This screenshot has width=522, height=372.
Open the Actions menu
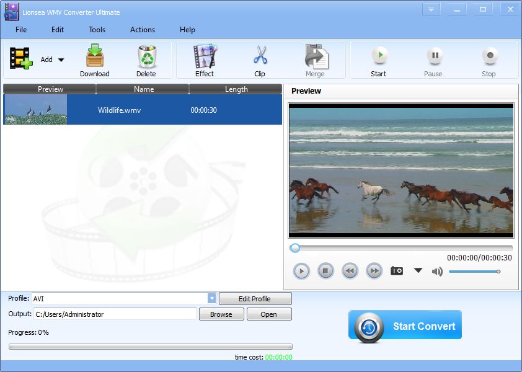[143, 30]
